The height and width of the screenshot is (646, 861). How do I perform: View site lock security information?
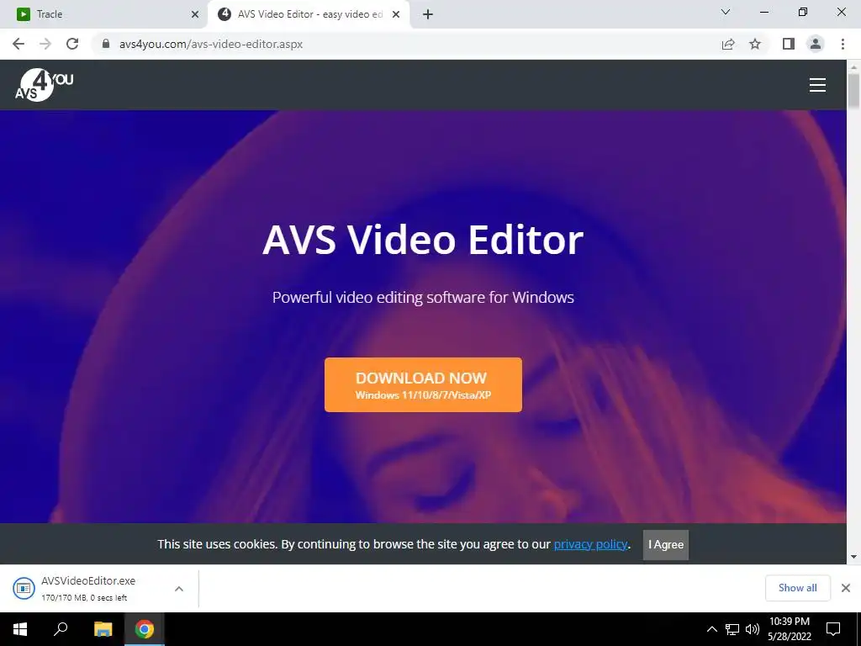(106, 44)
